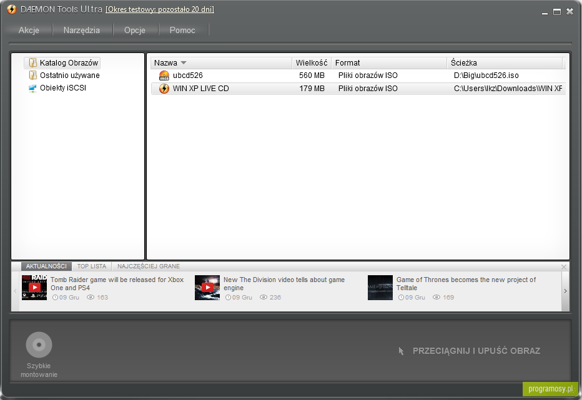
Task: Select Obiekty iSCSI in the sidebar
Action: click(x=63, y=88)
